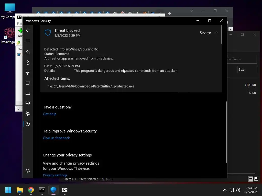Click the up-folder icon in 7-Zip
Screen dimensions: 262x196
[x=19, y=43]
